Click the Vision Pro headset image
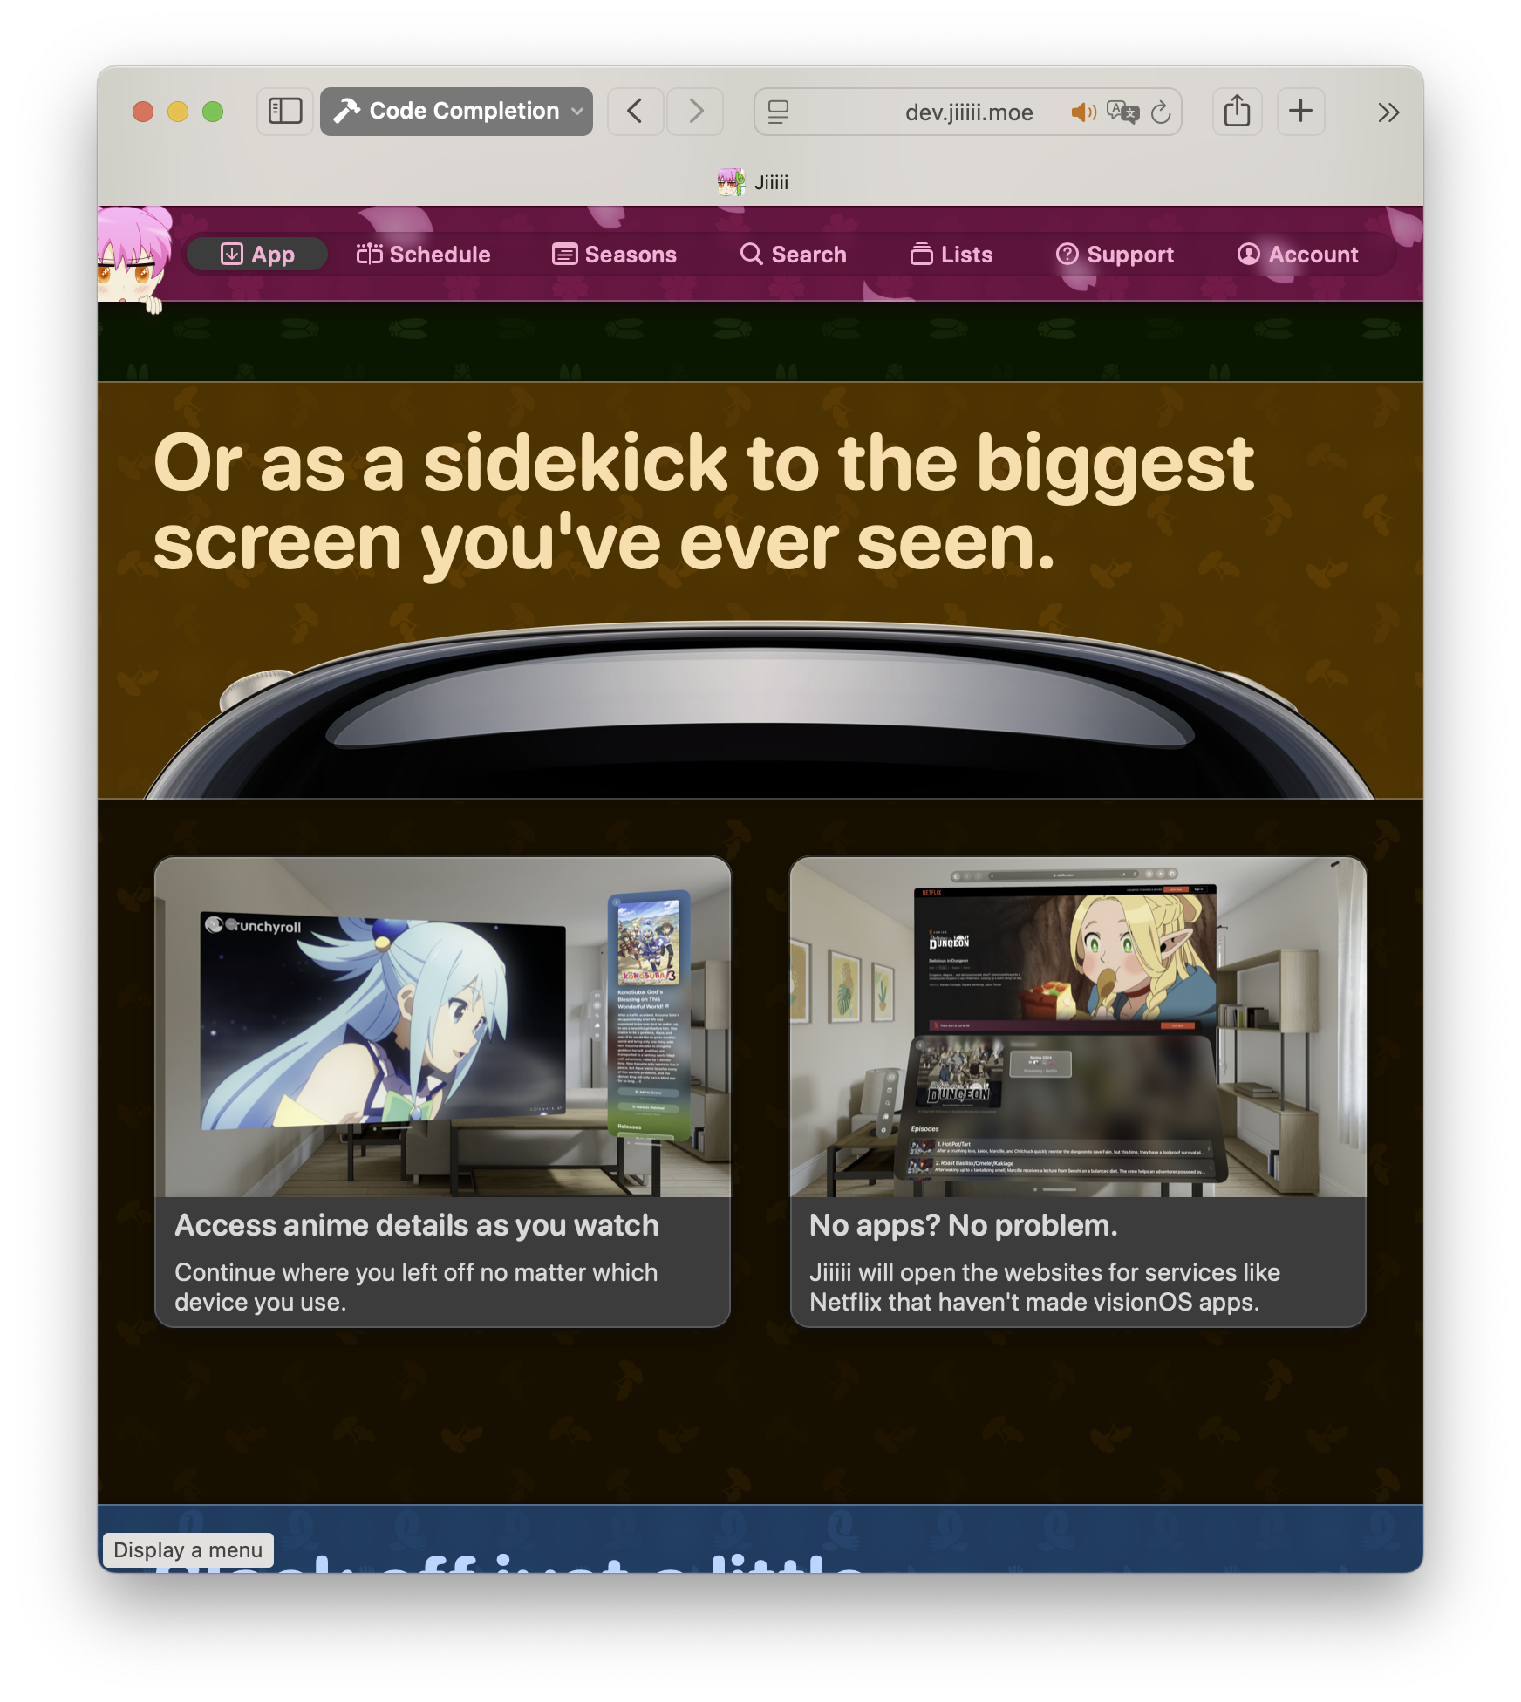This screenshot has width=1521, height=1702. (x=760, y=710)
